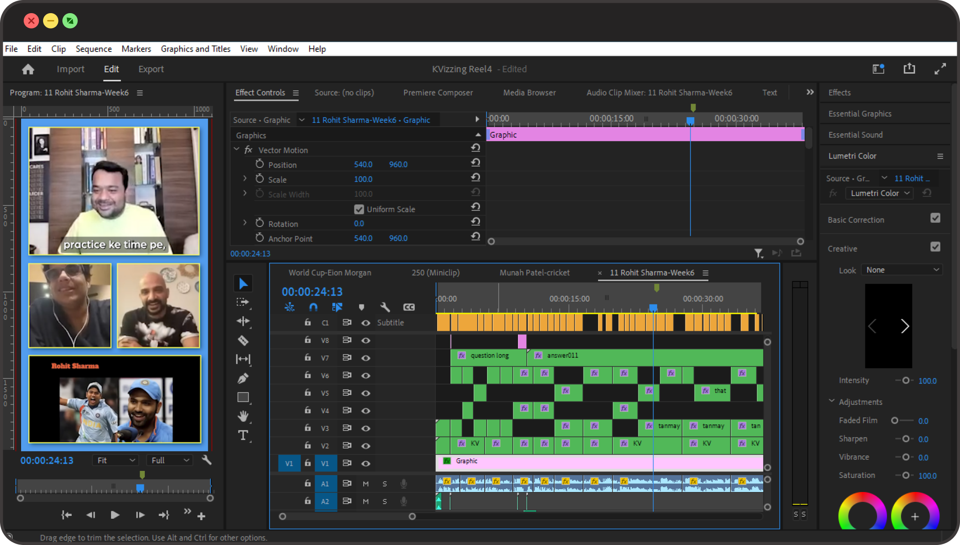Disable the Basic Correction checkbox

[935, 219]
